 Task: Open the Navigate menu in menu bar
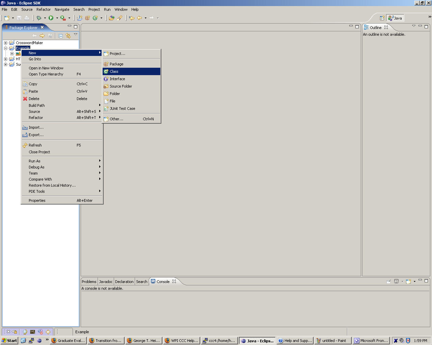point(62,9)
